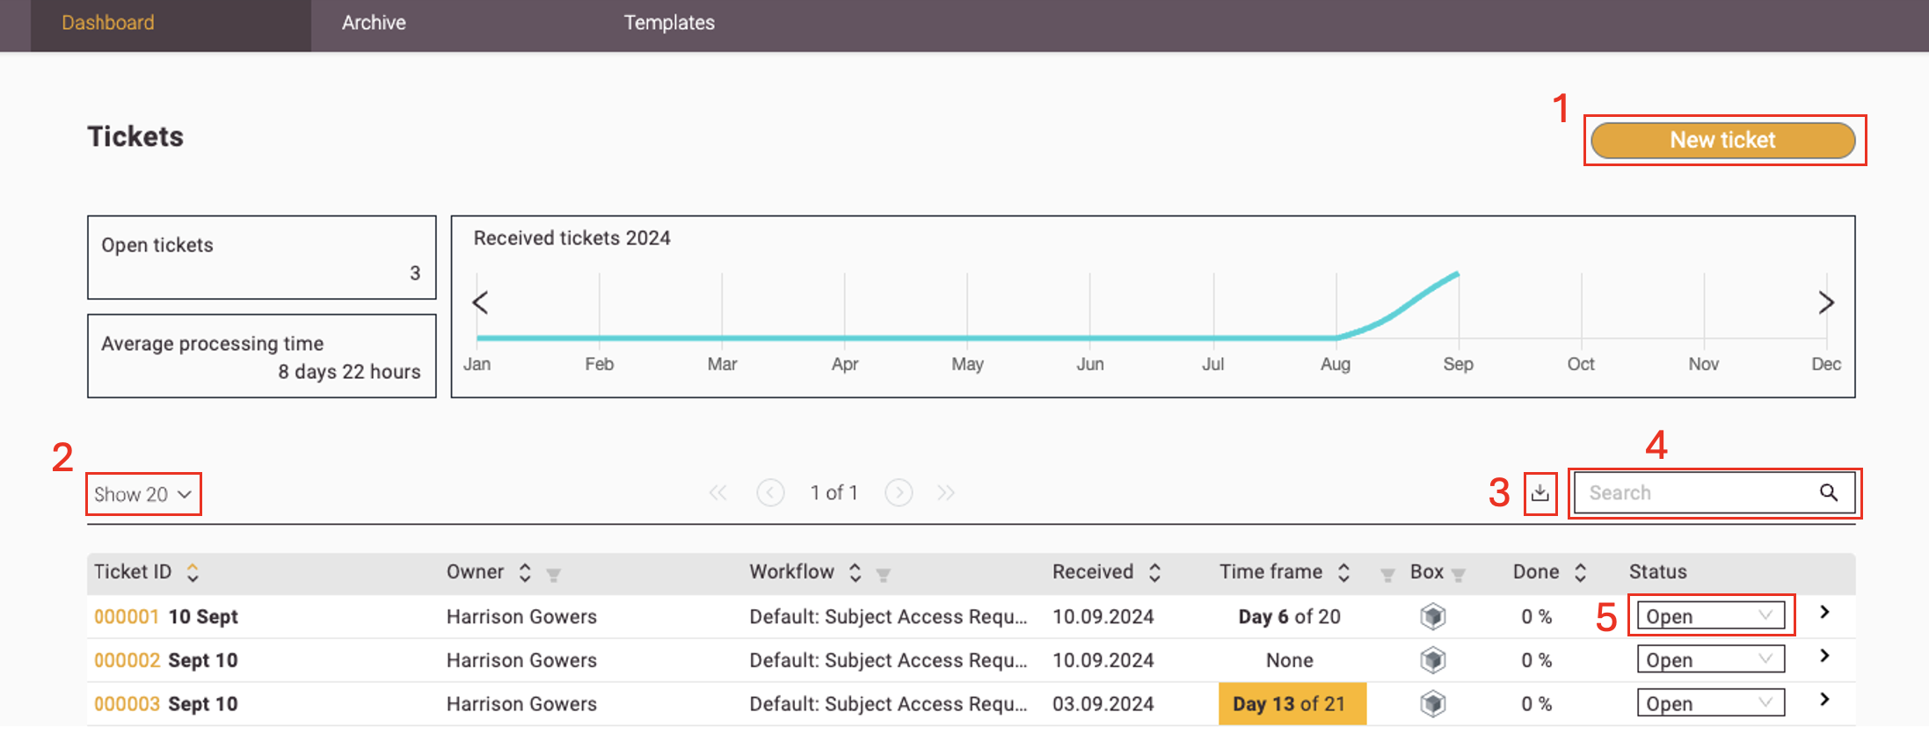The height and width of the screenshot is (756, 1929).
Task: Show previous year in received tickets chart
Action: point(480,302)
